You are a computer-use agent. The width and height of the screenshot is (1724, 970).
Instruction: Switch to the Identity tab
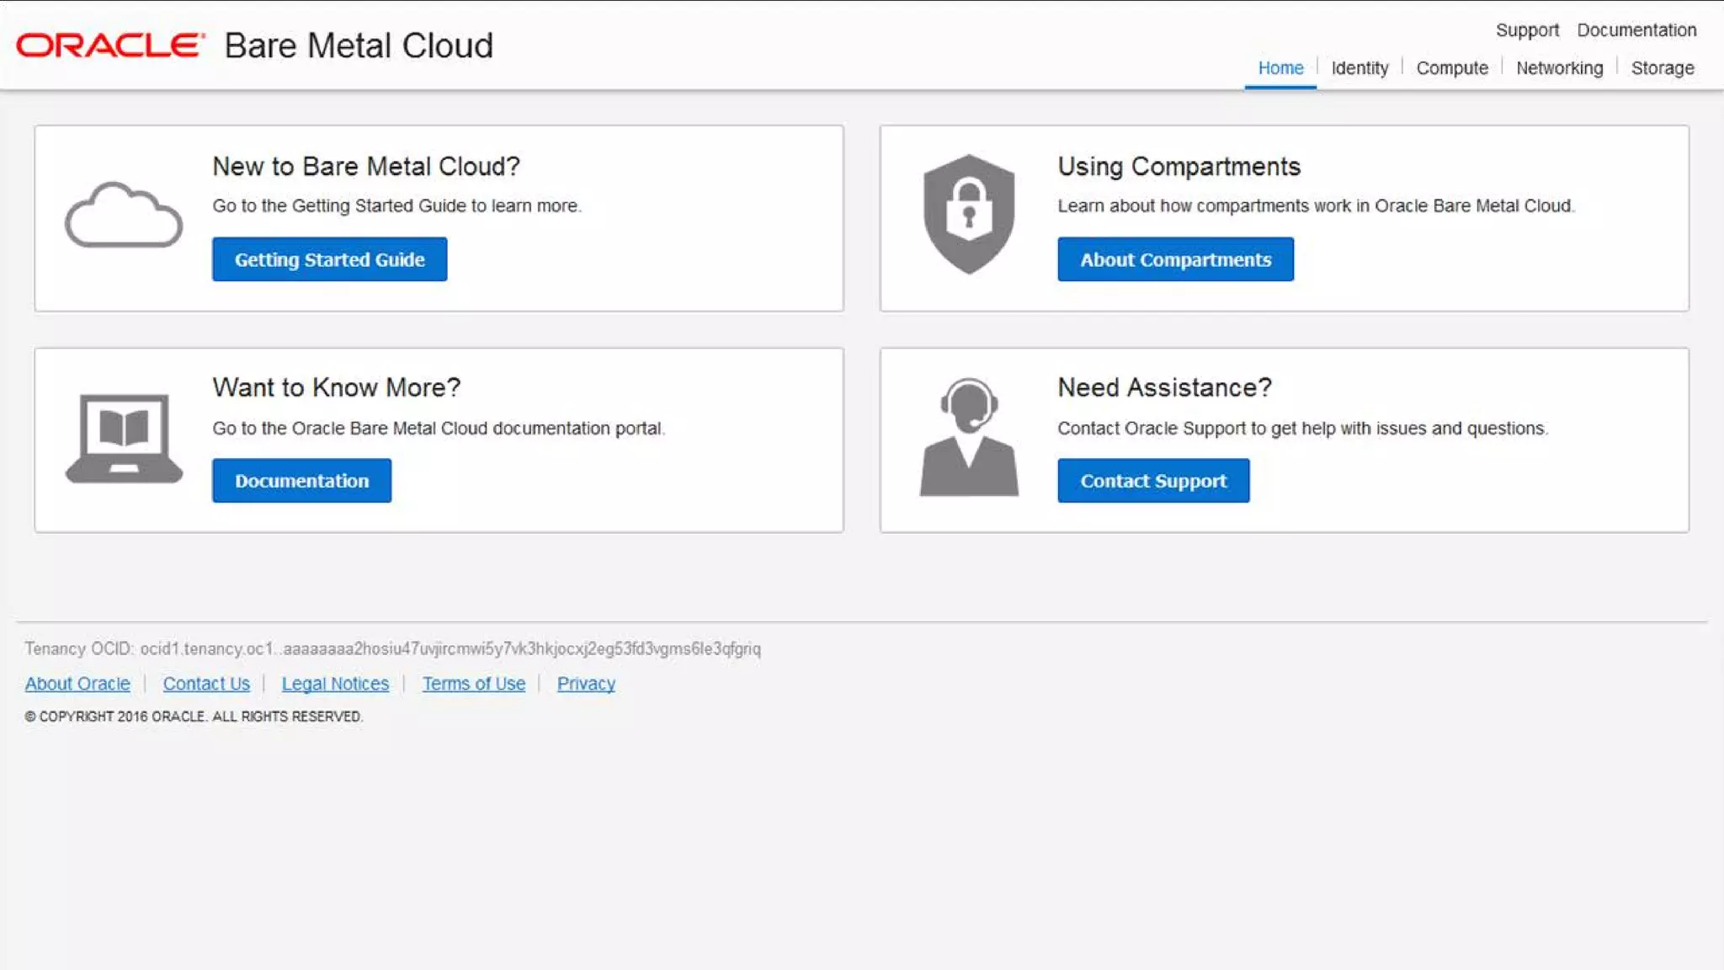[x=1360, y=68]
